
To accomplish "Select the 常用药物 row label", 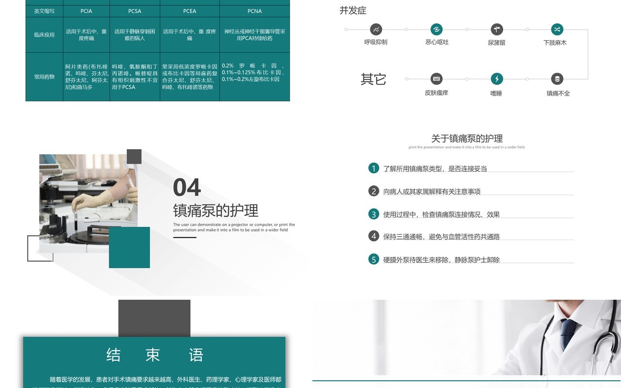I will tap(44, 77).
